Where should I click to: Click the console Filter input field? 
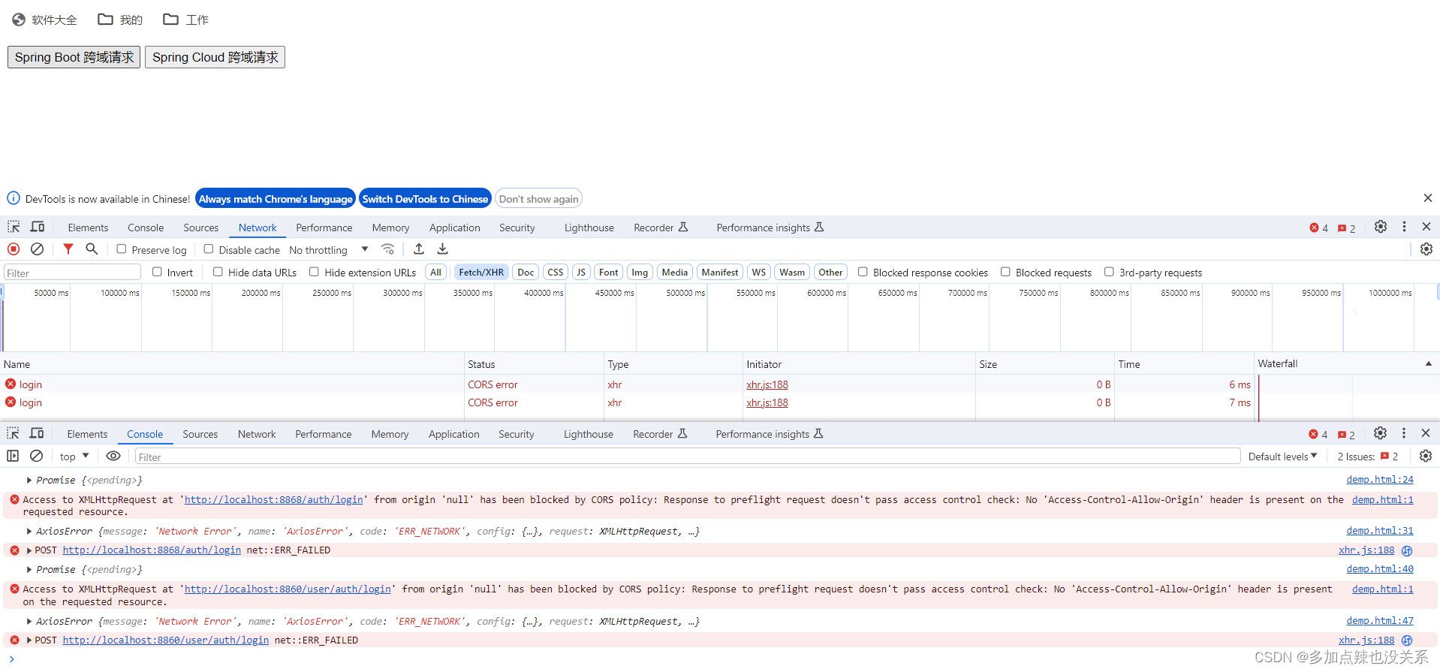[687, 457]
